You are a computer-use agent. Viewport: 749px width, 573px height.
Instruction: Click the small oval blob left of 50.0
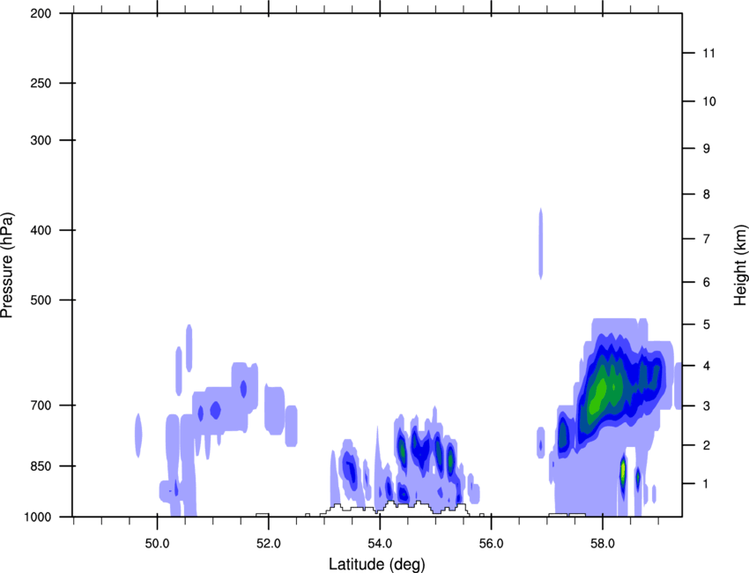138,435
